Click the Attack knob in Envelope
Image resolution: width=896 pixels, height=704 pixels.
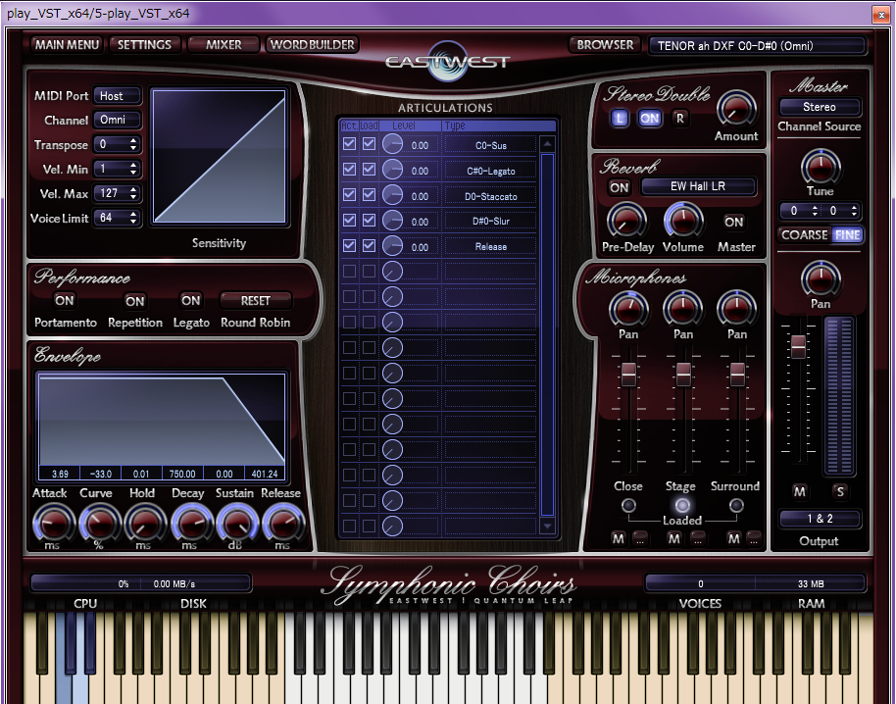point(51,523)
